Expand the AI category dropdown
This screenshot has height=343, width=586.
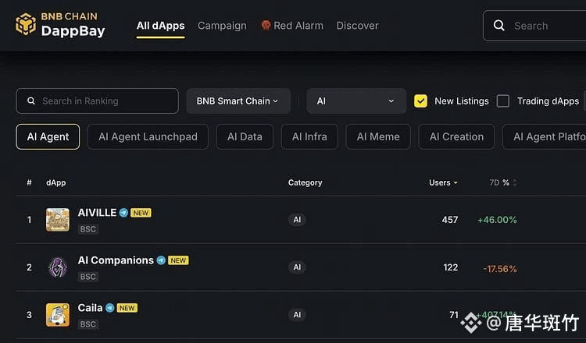pos(356,101)
